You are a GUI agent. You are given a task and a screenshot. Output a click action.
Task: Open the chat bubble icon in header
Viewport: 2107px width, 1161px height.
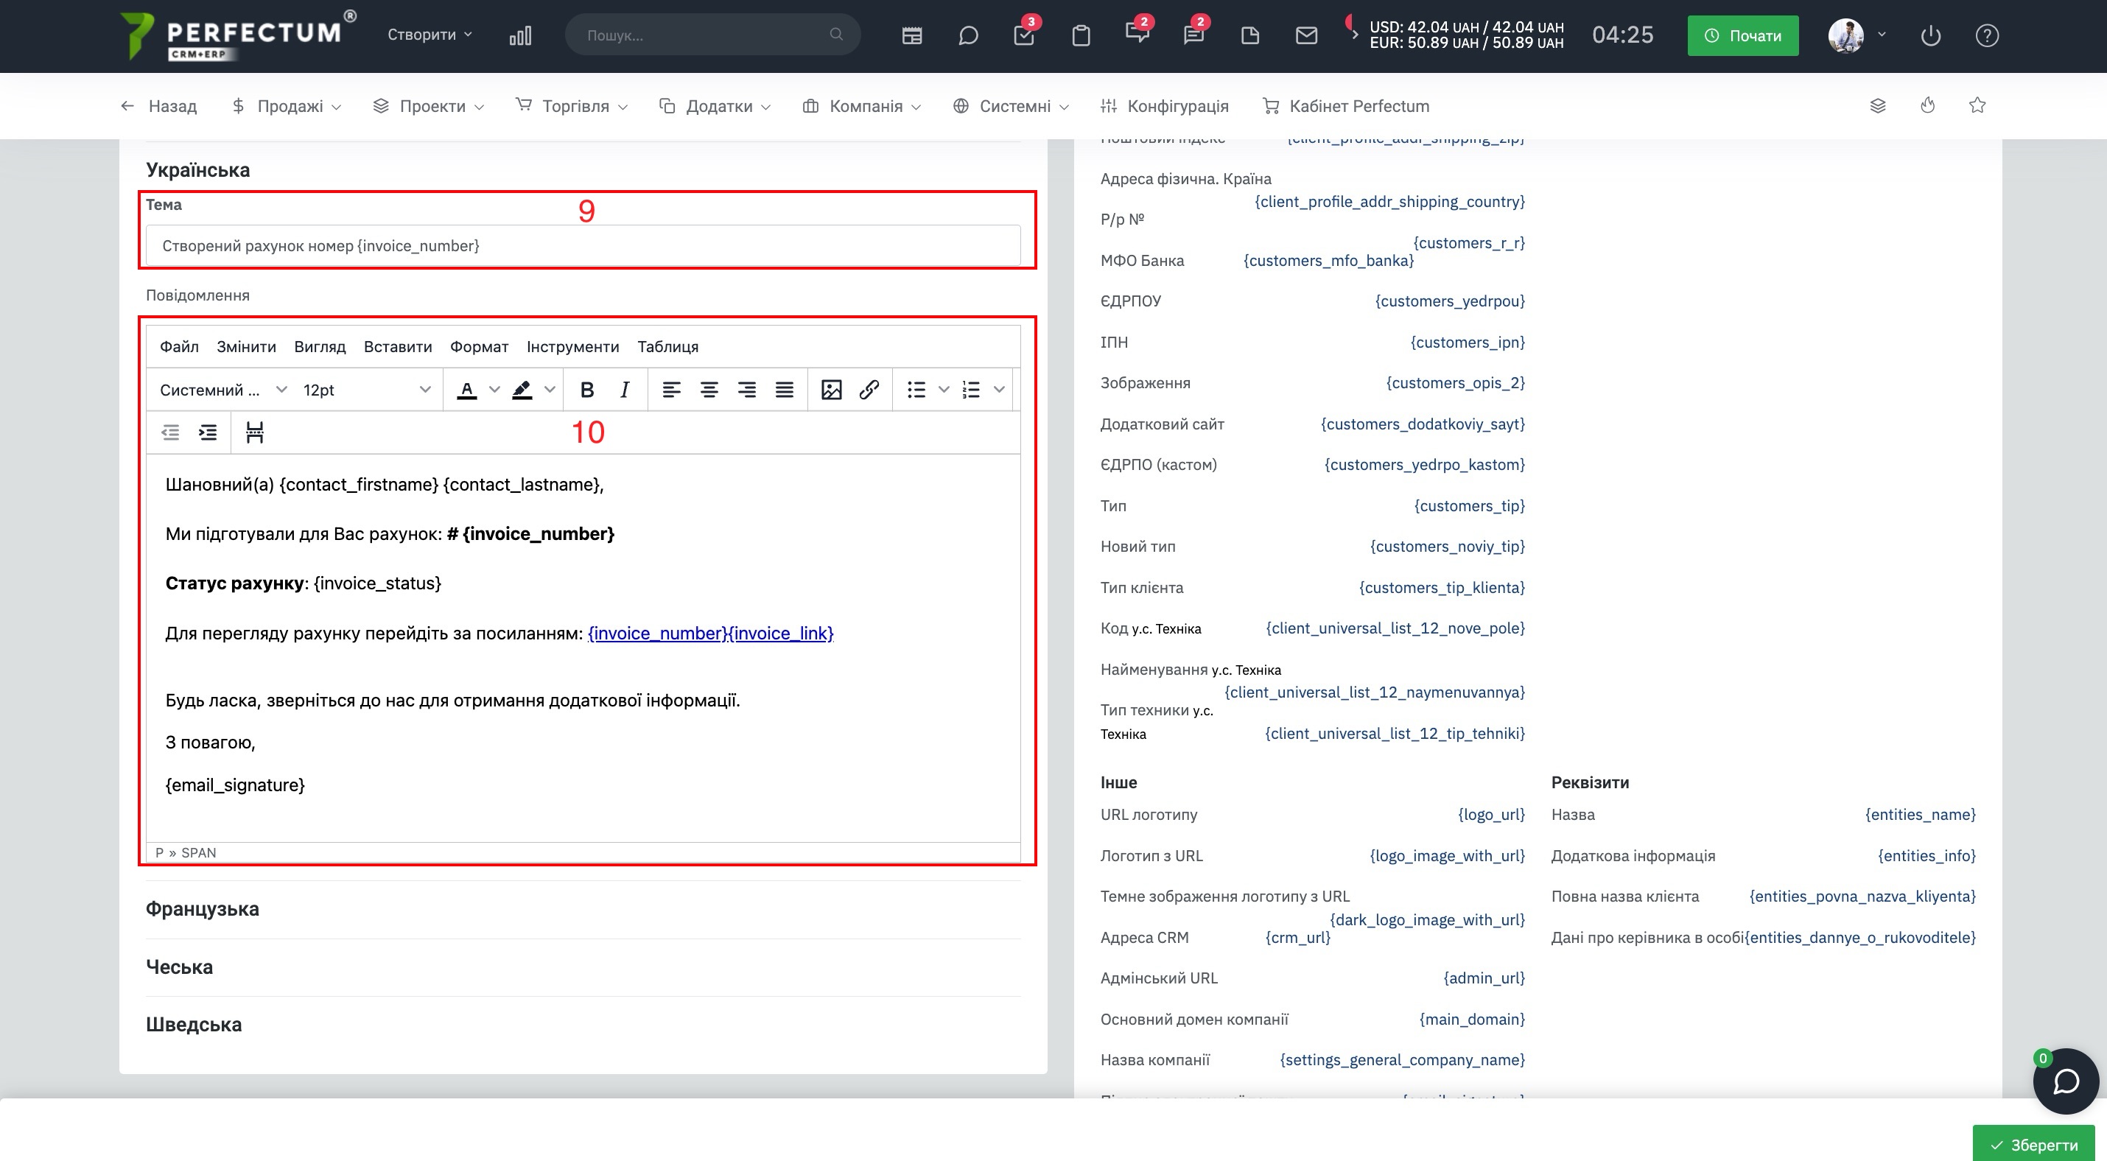point(969,35)
